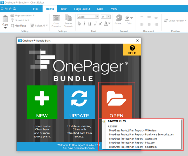This screenshot has width=188, height=156.
Task: Open recent Planisware Enterprise.tam report
Action: pos(142,135)
